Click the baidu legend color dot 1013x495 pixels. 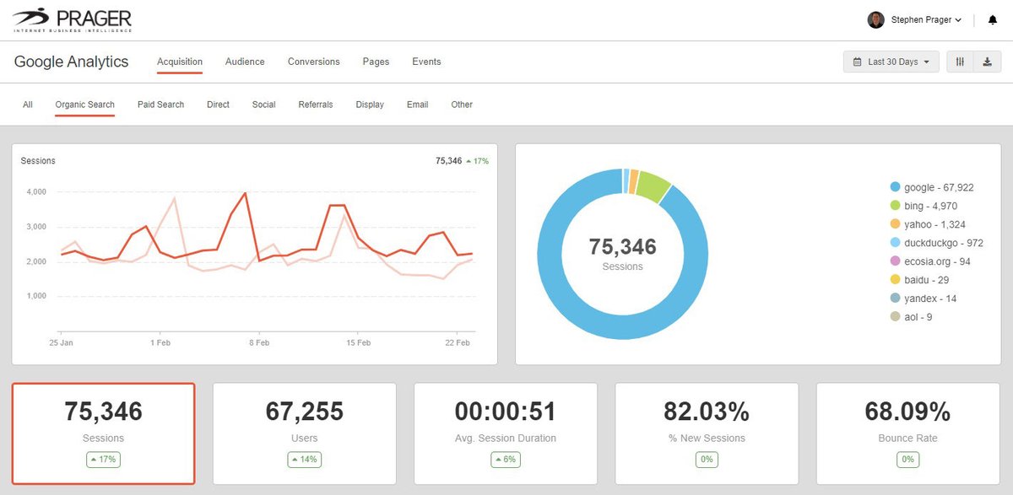895,280
